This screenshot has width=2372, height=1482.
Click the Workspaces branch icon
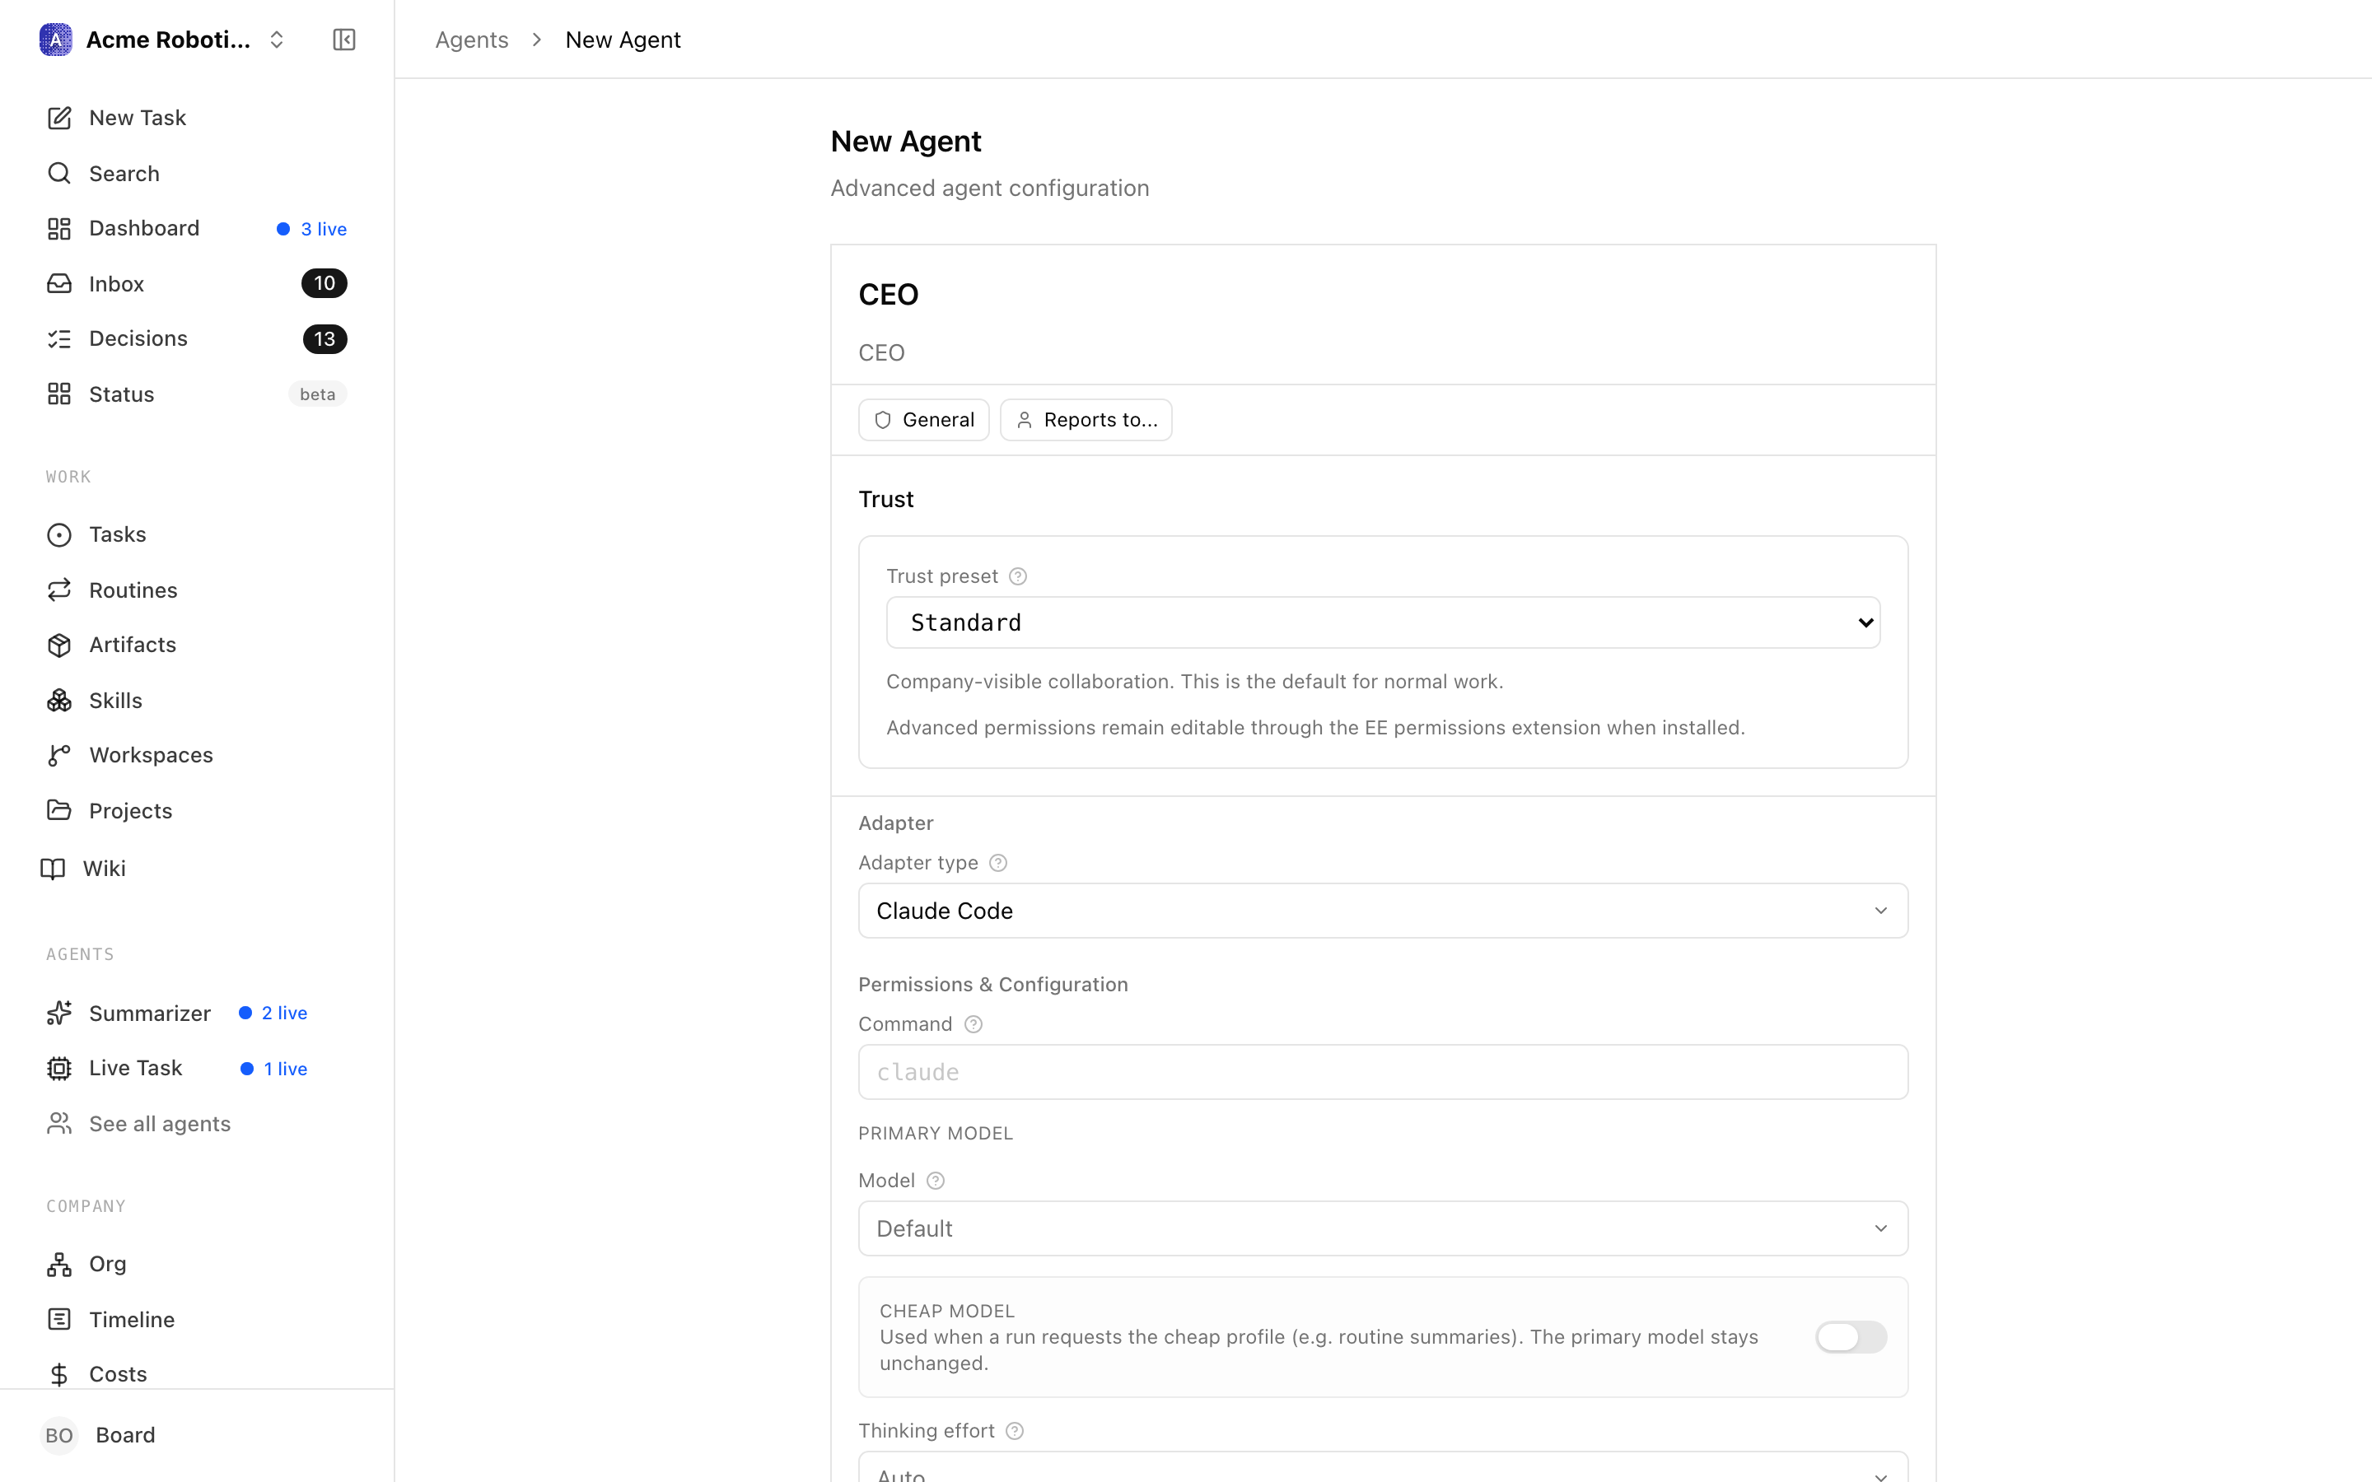58,755
